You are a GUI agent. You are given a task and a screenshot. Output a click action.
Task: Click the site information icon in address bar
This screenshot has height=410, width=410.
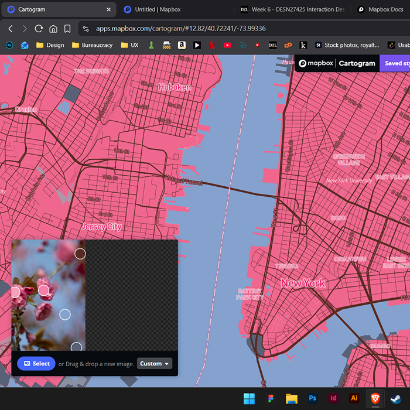tap(86, 28)
